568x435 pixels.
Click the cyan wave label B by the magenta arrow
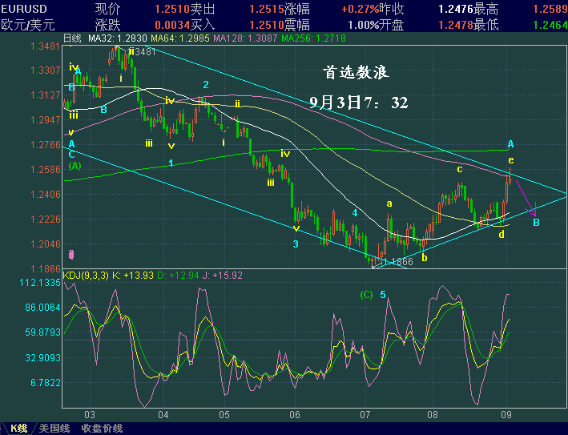536,223
